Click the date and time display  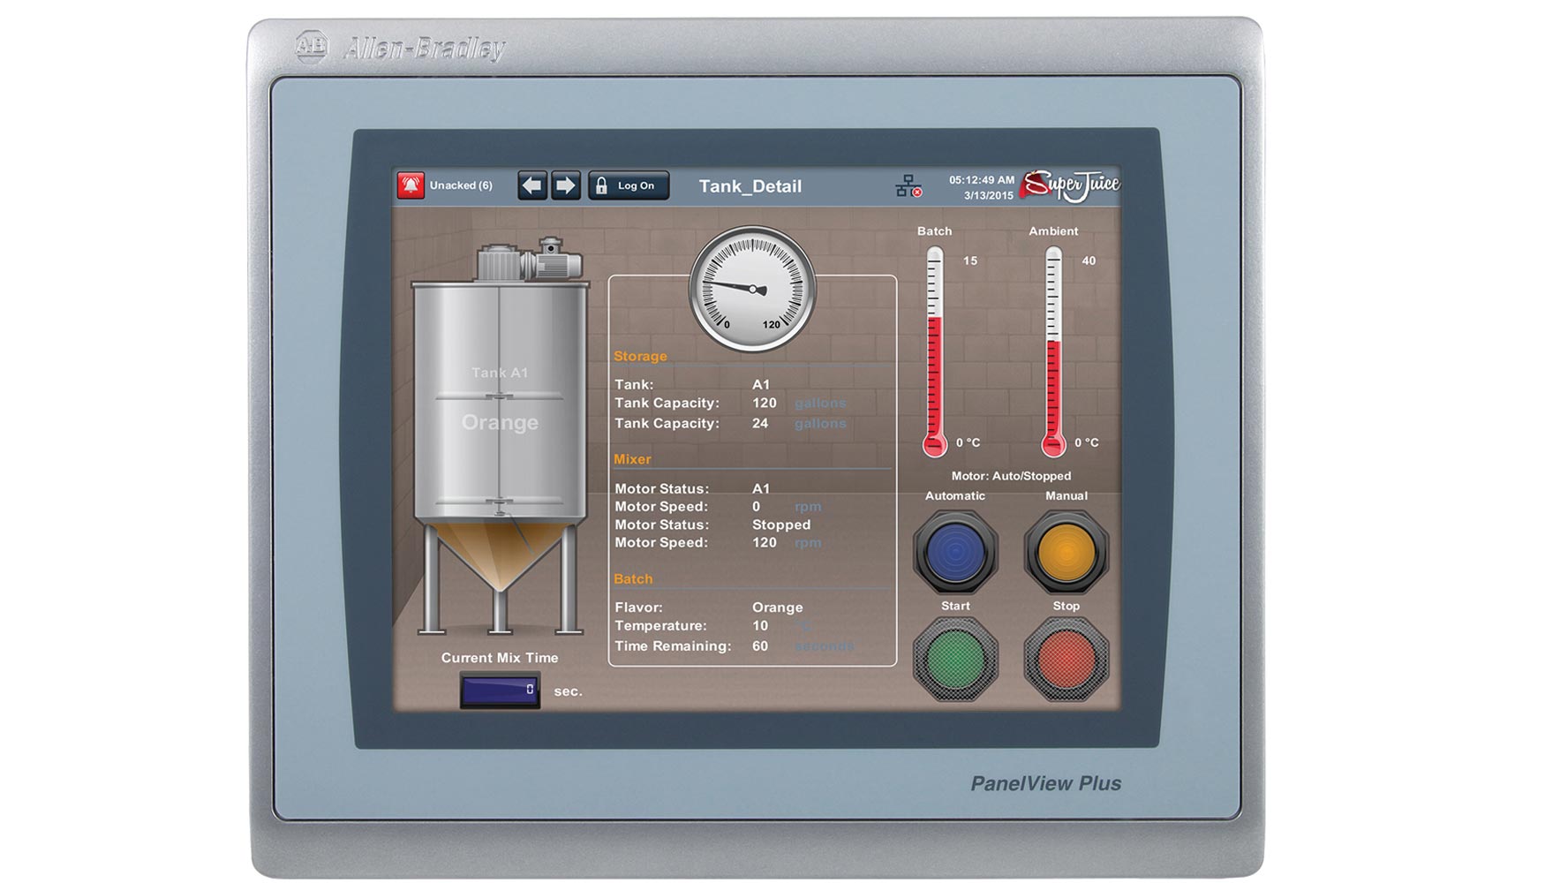(982, 187)
